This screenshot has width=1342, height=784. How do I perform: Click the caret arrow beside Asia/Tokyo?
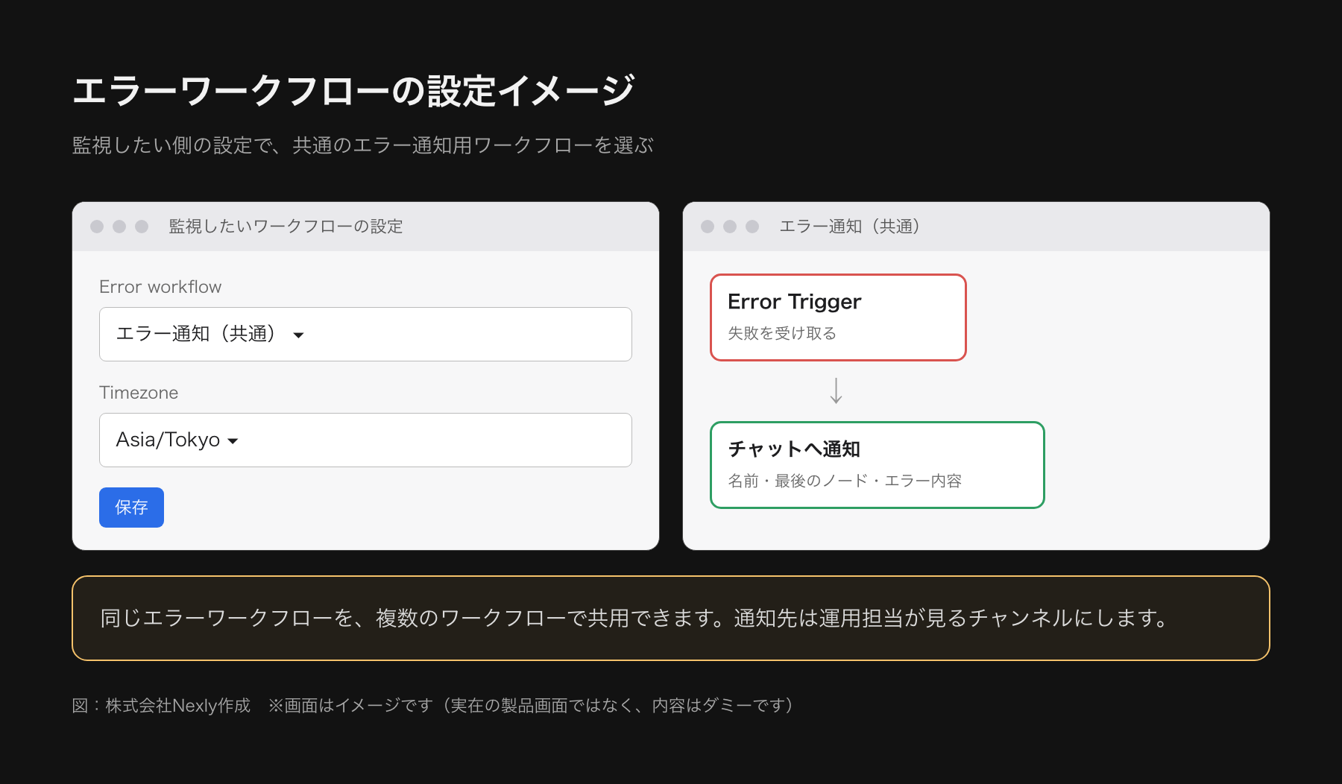pos(233,441)
